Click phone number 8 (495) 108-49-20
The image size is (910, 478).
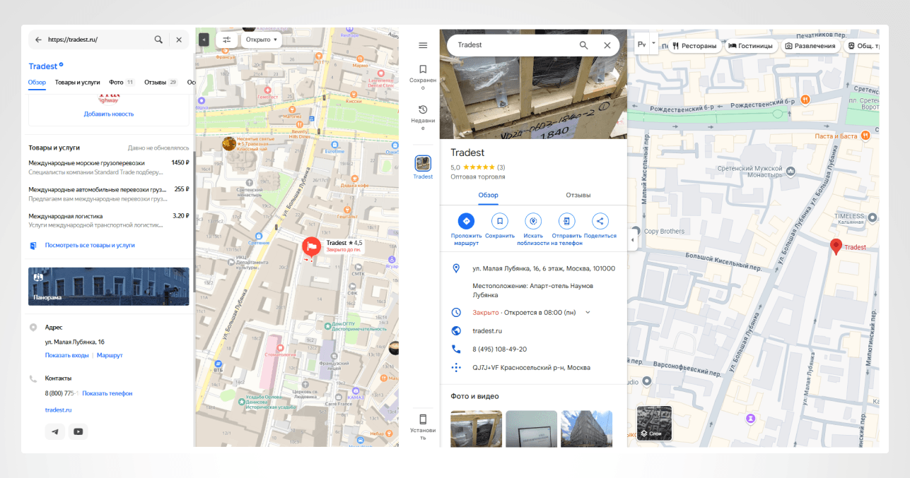[x=533, y=349]
